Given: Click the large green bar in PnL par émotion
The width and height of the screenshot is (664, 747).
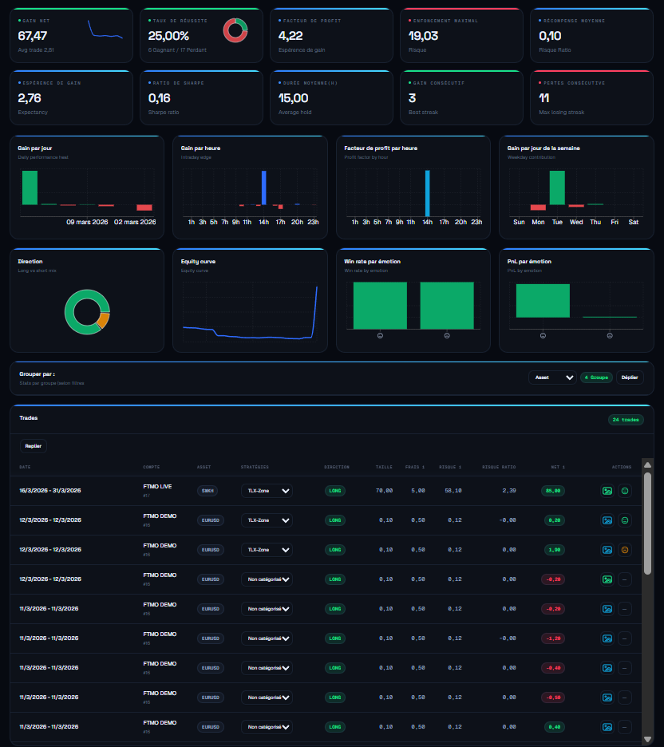Looking at the screenshot, I should click(543, 301).
